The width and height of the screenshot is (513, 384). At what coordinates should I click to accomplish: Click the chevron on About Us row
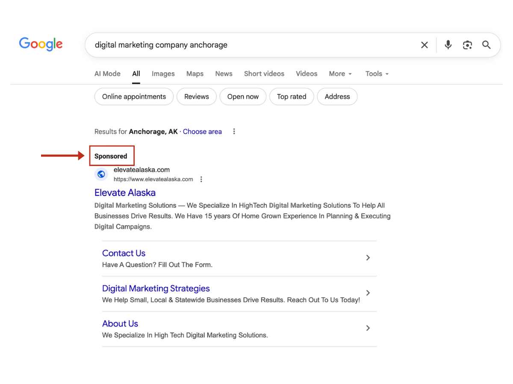(368, 328)
